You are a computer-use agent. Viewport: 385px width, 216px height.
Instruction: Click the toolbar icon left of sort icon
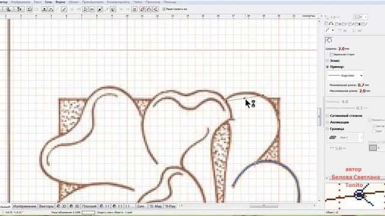click(x=8, y=10)
